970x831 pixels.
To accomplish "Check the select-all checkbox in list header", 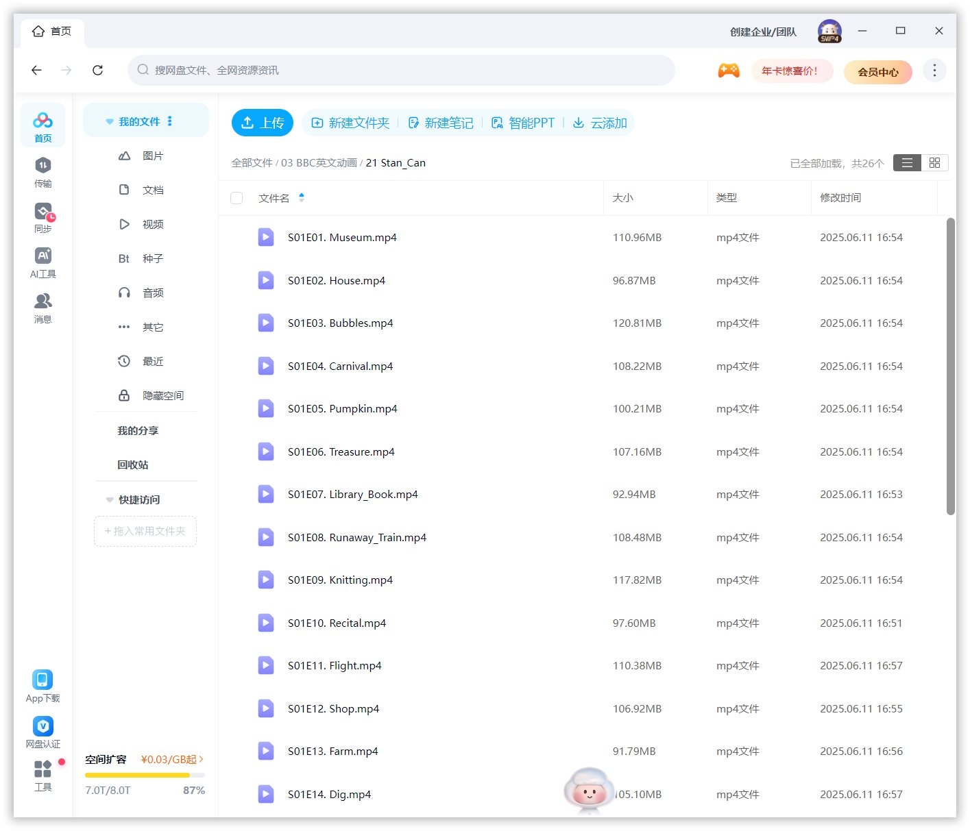I will pos(237,198).
